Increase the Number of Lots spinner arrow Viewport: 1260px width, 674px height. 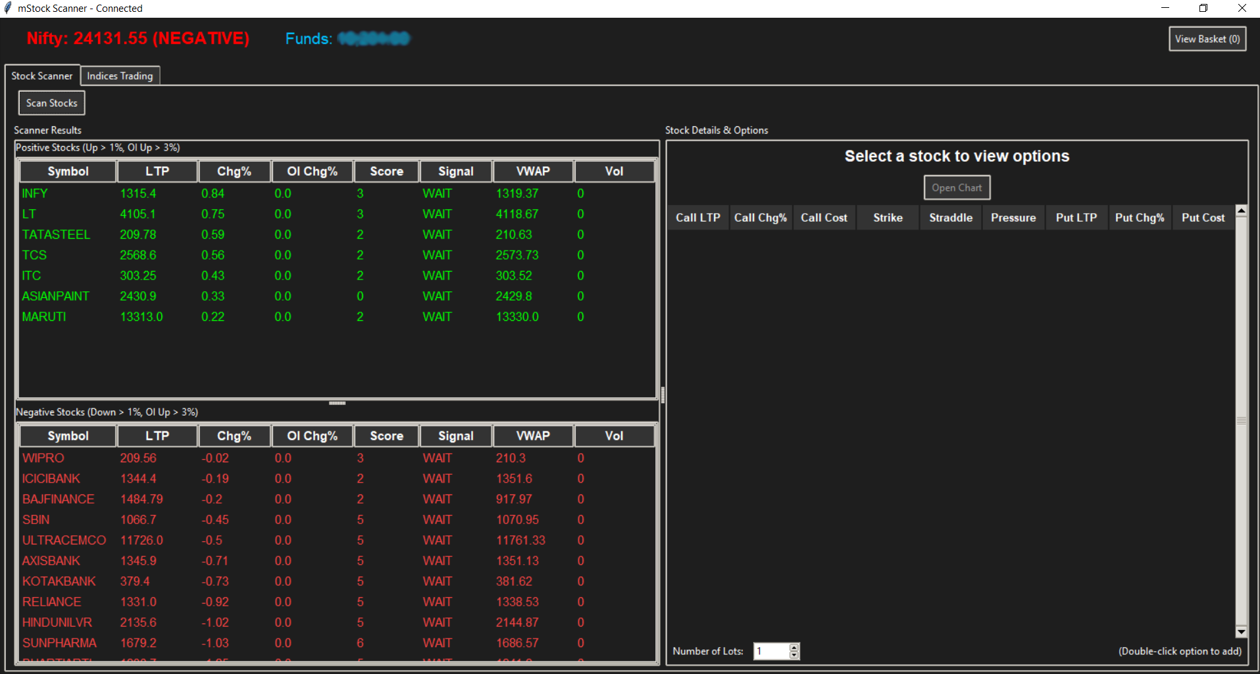[x=794, y=647]
